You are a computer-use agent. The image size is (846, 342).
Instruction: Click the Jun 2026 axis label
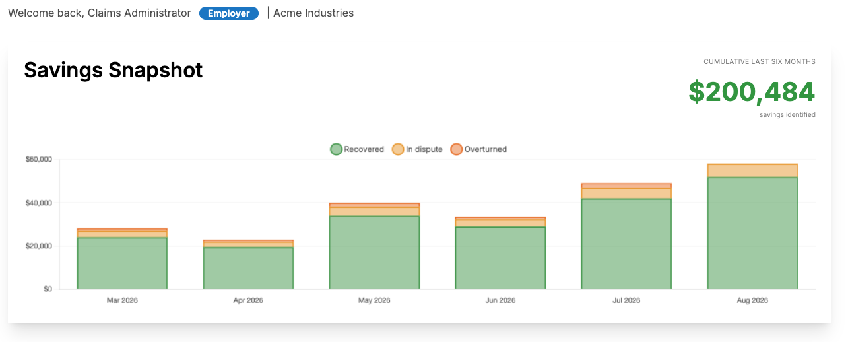(x=500, y=300)
